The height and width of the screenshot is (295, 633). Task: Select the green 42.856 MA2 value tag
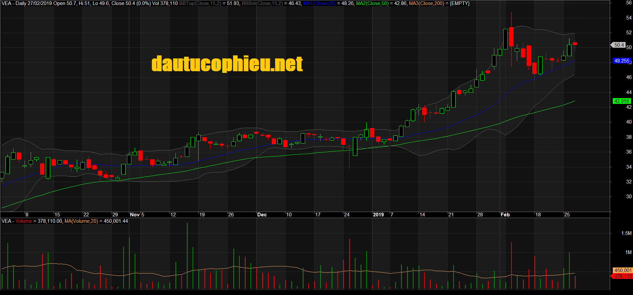(621, 101)
